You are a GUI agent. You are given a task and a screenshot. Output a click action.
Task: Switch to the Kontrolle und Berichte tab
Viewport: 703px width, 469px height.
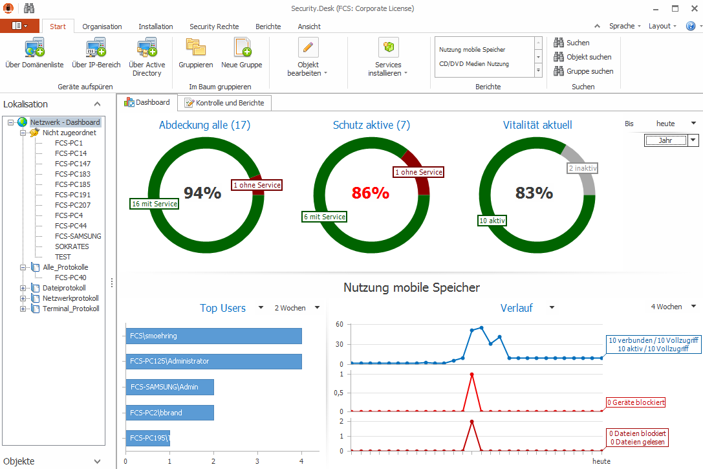tap(224, 103)
